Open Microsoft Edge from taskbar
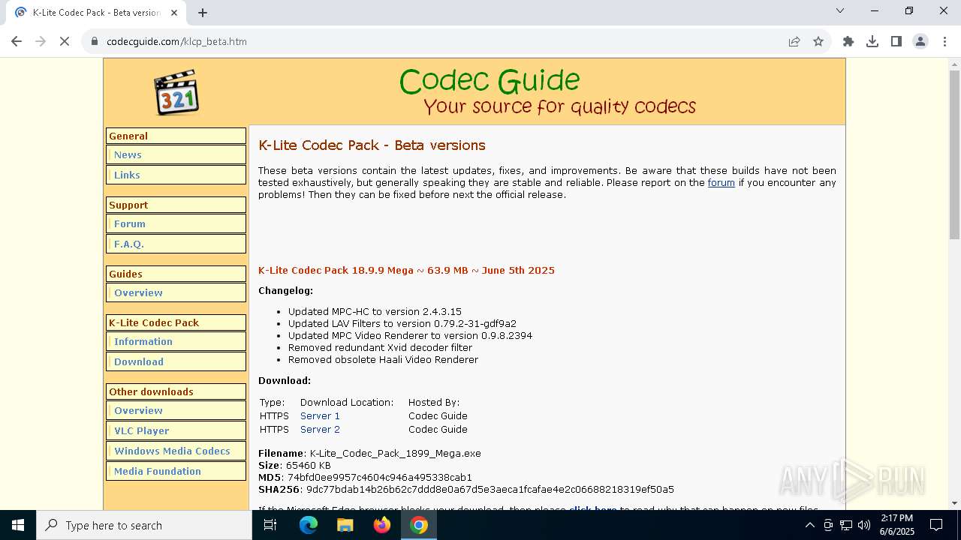This screenshot has width=961, height=540. (309, 525)
